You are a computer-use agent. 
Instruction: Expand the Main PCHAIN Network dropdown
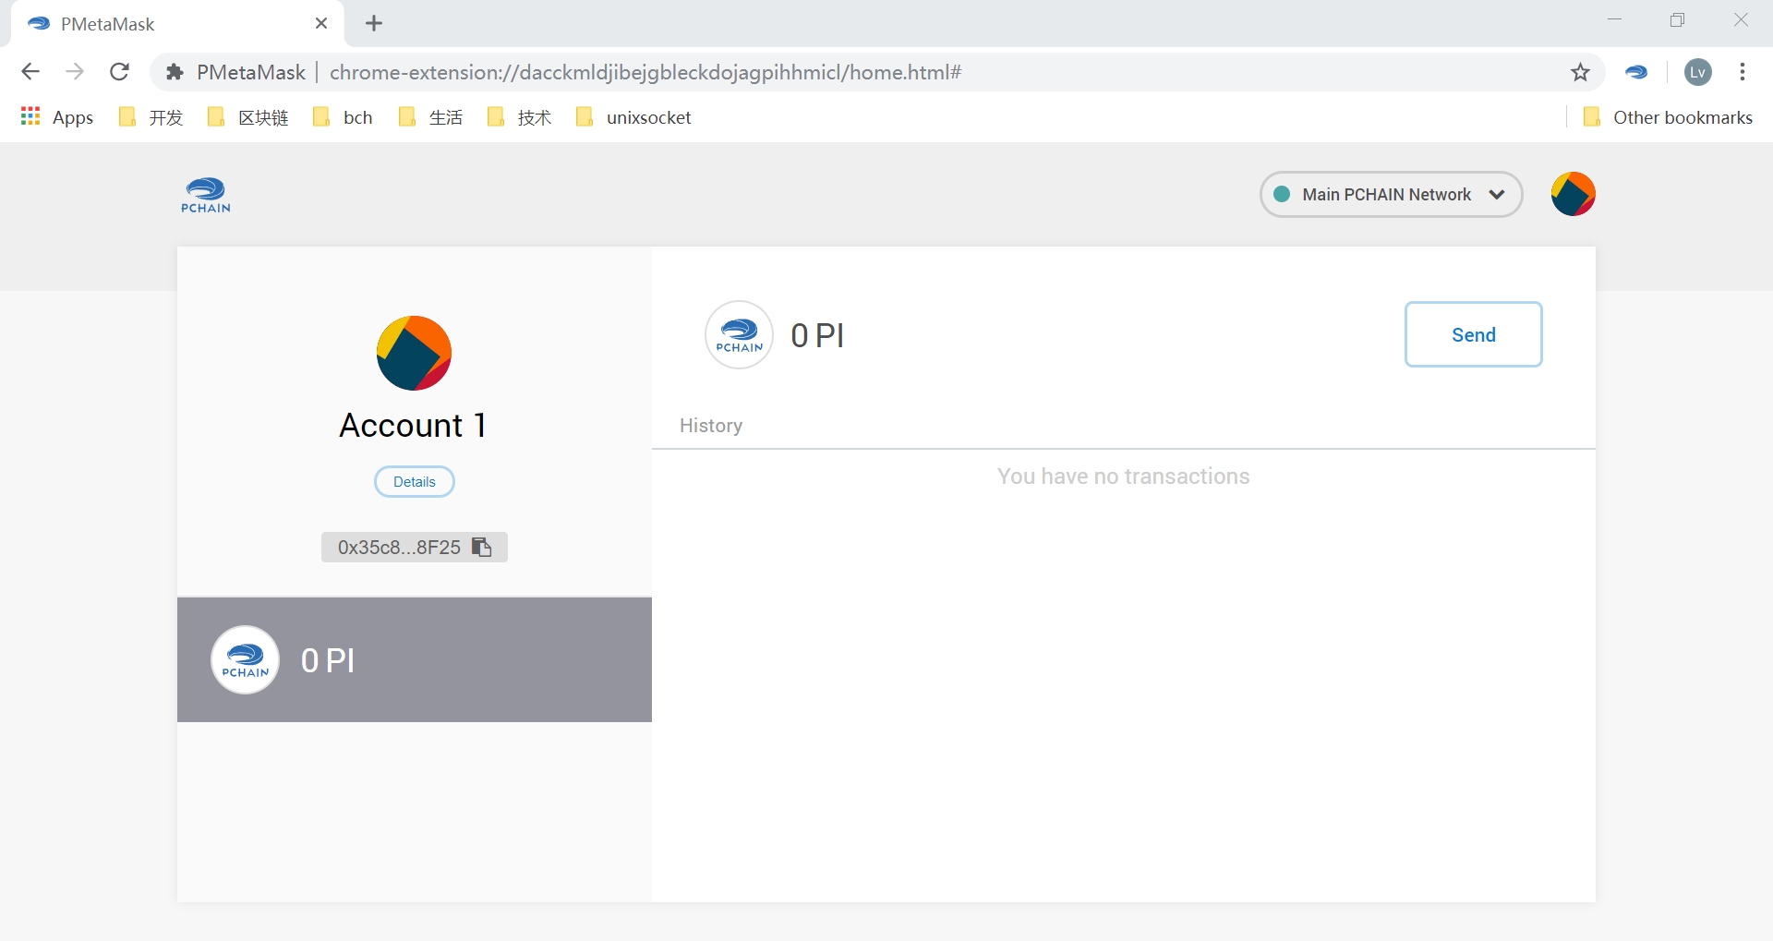[1390, 195]
